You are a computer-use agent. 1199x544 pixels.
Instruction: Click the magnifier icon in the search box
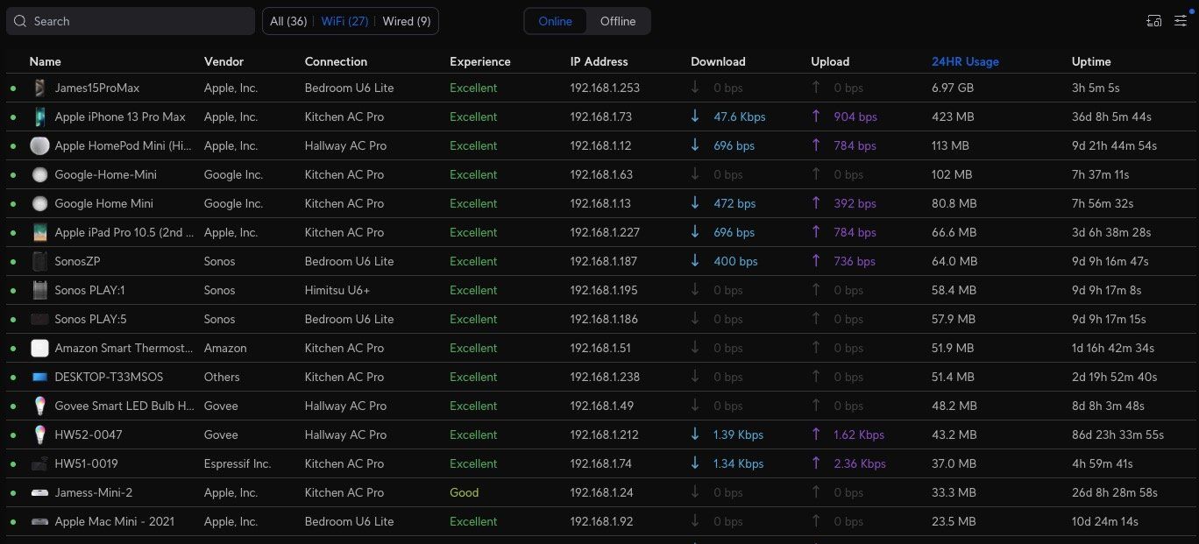point(19,21)
